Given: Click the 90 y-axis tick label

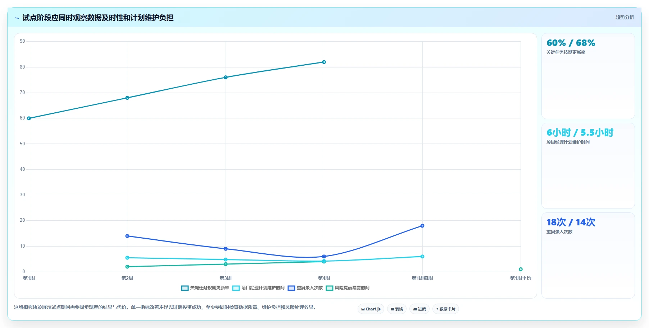Looking at the screenshot, I should click(22, 41).
